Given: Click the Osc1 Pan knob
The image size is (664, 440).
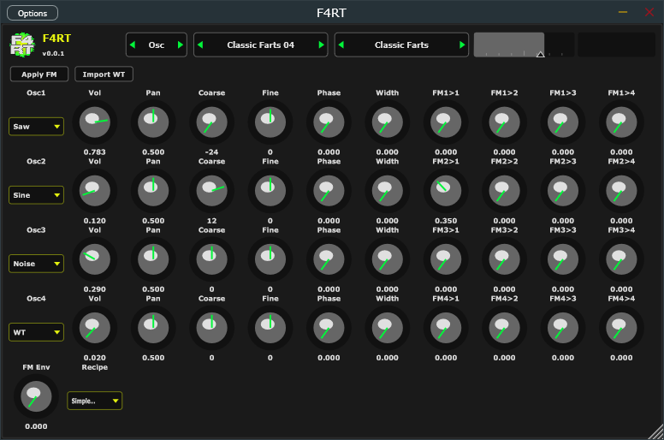Looking at the screenshot, I should point(153,122).
